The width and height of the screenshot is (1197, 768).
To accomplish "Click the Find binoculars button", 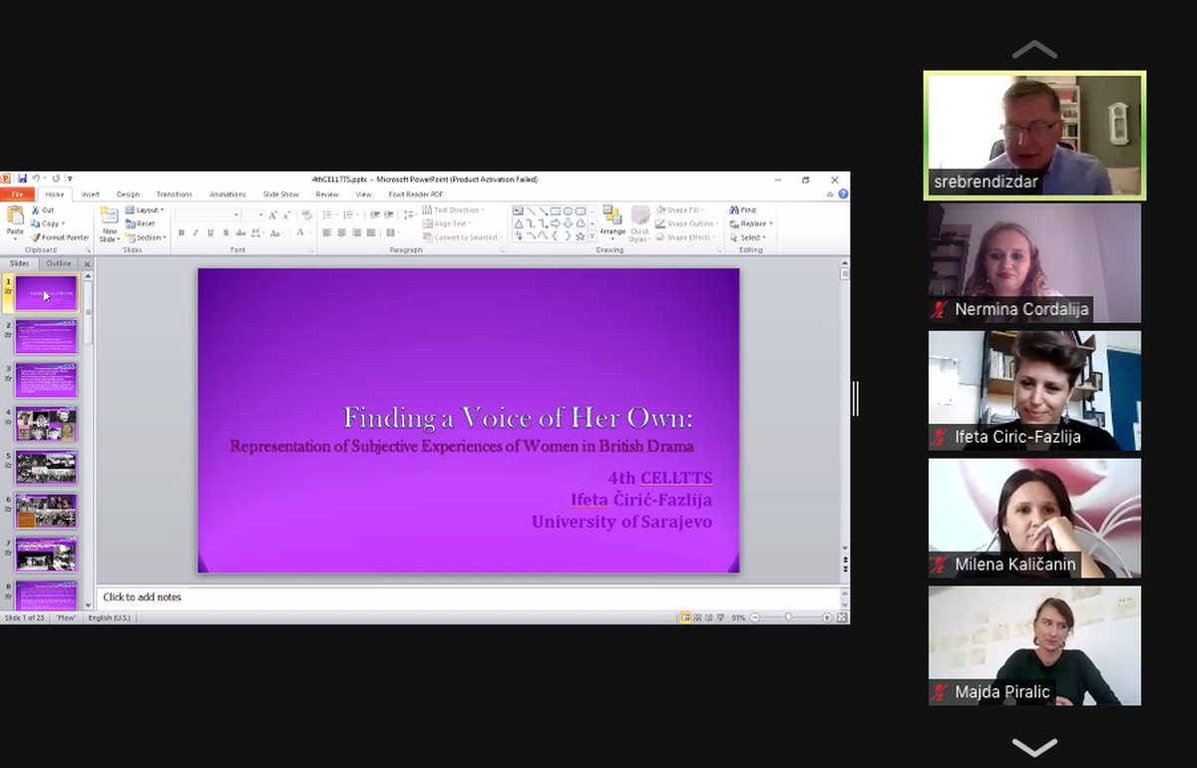I will click(x=742, y=210).
